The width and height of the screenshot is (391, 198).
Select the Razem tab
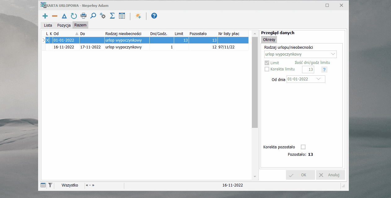pyautogui.click(x=81, y=25)
